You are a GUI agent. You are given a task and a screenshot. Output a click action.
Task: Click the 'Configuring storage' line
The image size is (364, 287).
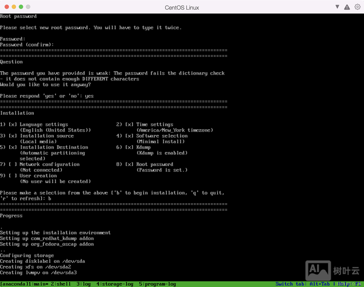tap(27, 255)
